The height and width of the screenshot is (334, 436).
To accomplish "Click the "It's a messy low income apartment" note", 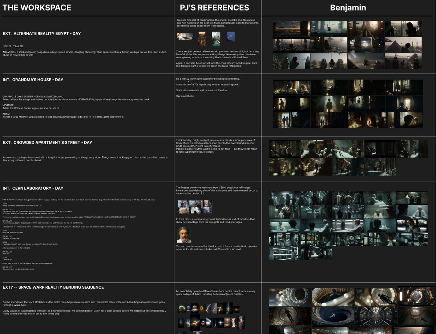I will tap(208, 79).
